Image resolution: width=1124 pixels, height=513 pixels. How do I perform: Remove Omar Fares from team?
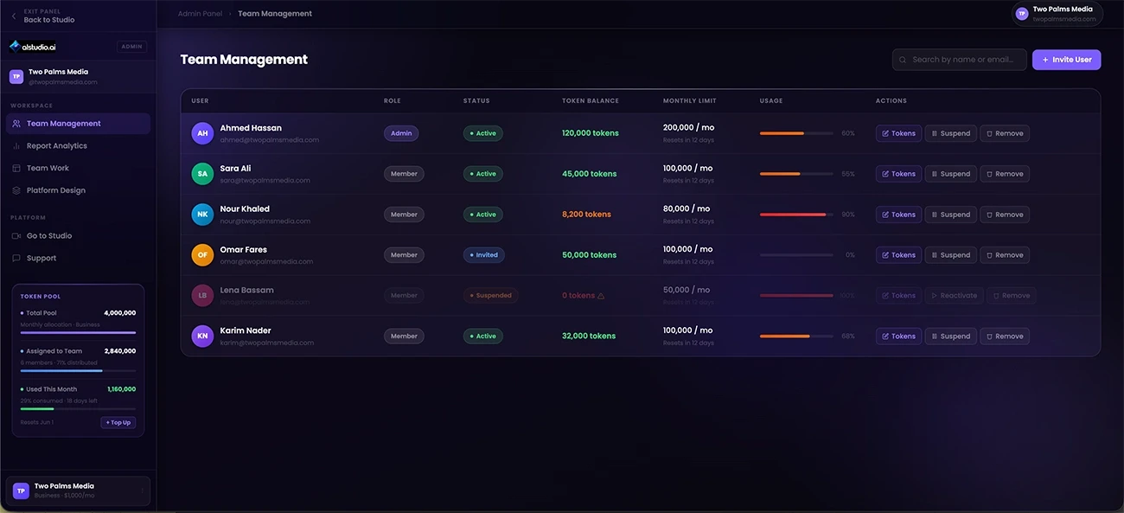(1005, 255)
